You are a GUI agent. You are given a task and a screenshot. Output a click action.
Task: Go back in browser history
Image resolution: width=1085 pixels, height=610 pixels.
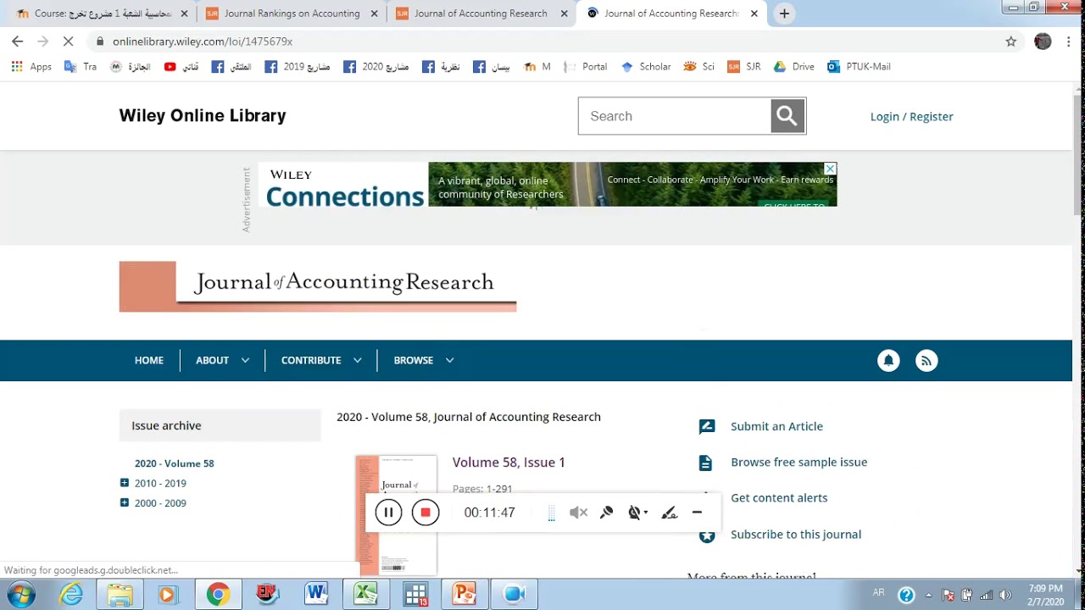tap(17, 41)
